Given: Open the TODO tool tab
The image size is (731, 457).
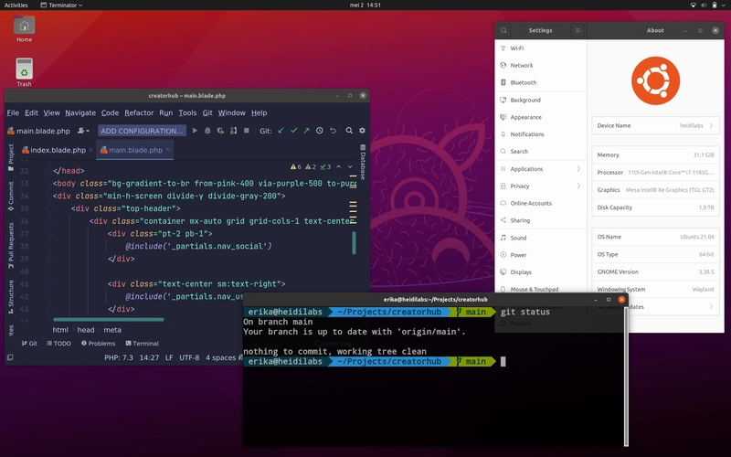Looking at the screenshot, I should pos(58,344).
